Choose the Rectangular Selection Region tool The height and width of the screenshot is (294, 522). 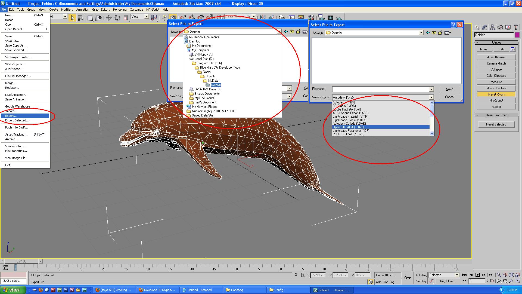tap(89, 18)
